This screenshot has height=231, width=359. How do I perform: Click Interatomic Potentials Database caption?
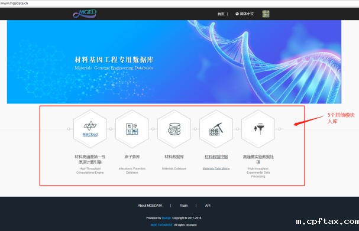tap(132, 170)
